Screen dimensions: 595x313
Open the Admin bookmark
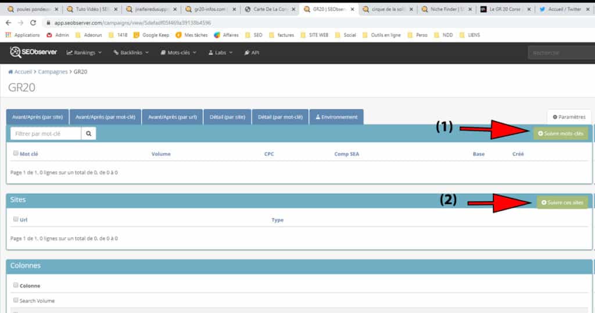(x=58, y=35)
